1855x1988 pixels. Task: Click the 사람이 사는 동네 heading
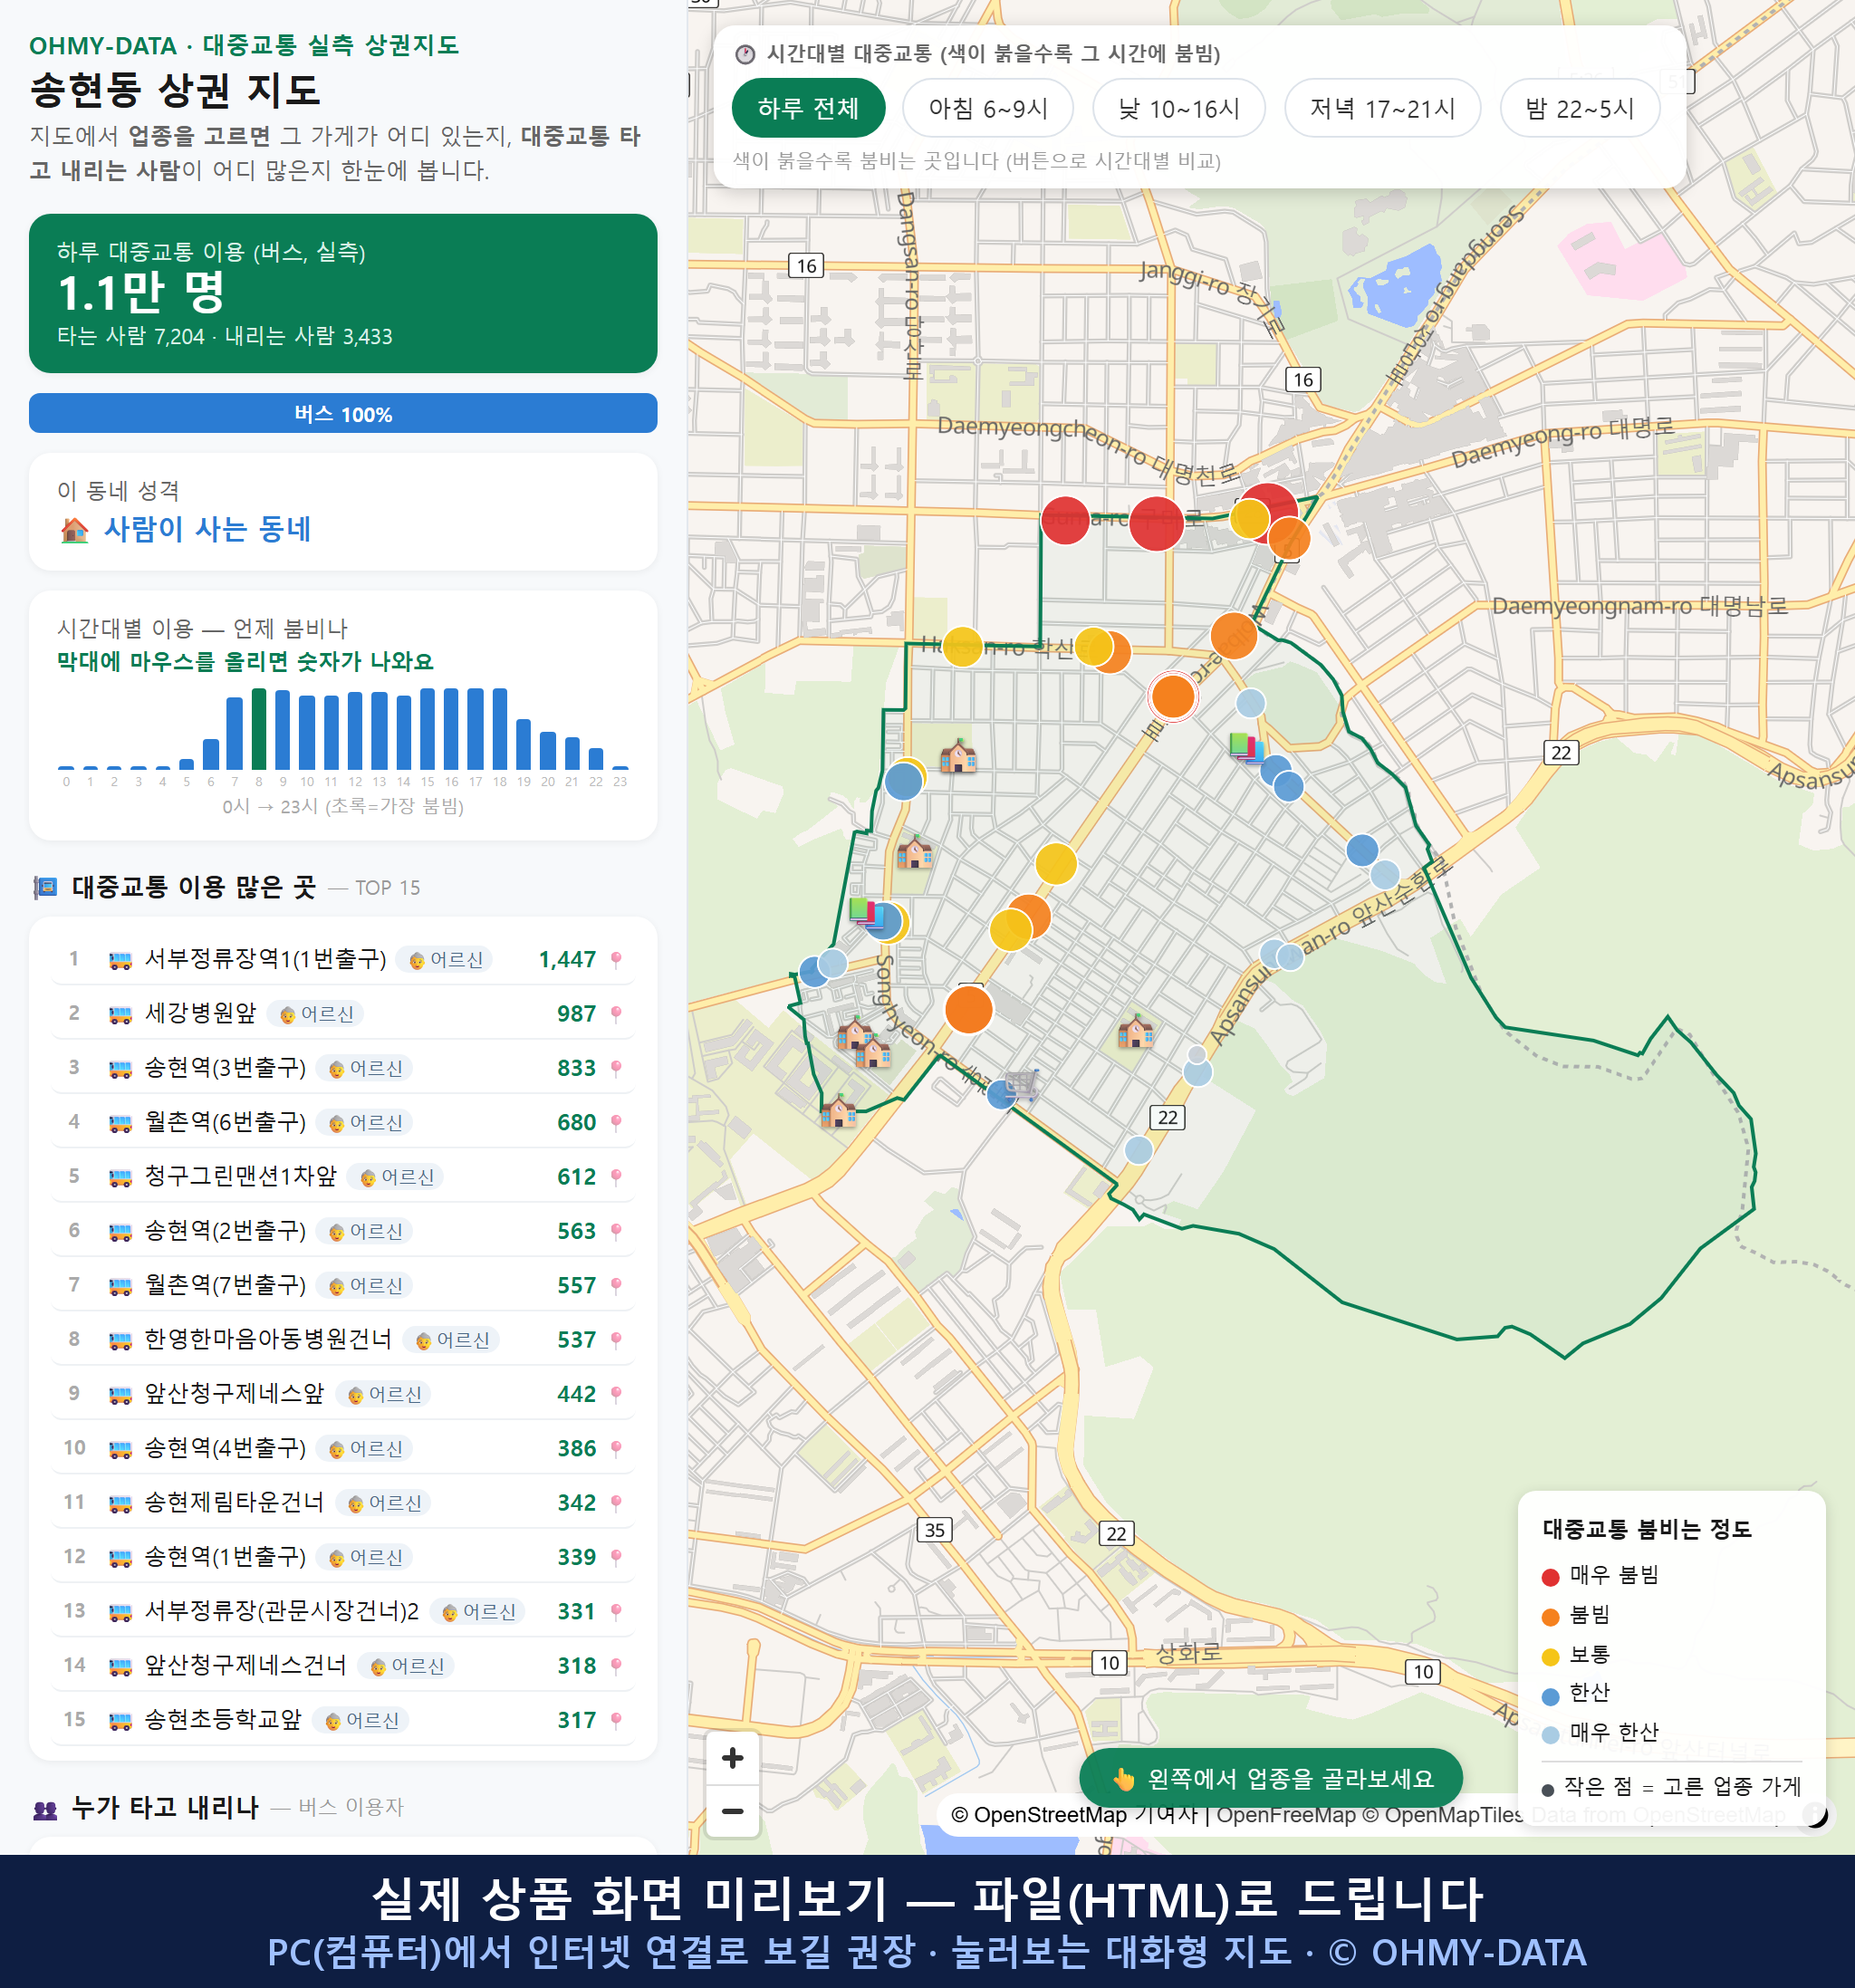(x=208, y=529)
